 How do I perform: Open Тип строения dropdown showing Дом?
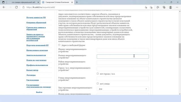click(x=123, y=89)
